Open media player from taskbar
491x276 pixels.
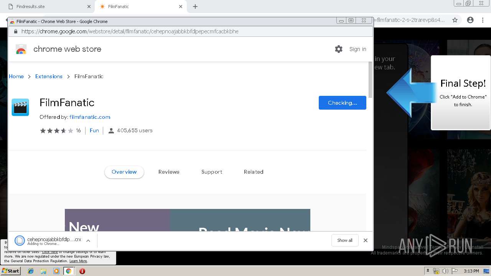tap(56, 271)
